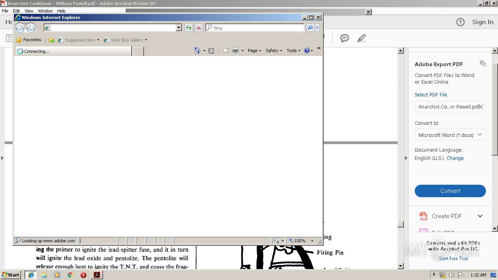Click the Create PDF icon
The image size is (498, 280).
pyautogui.click(x=423, y=216)
